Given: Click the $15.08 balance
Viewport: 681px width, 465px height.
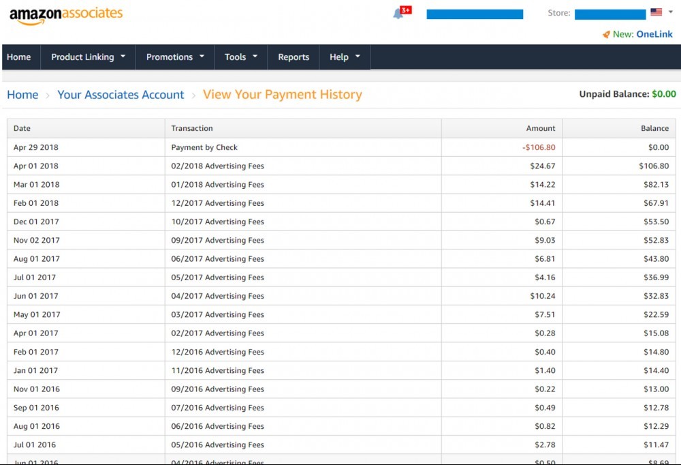Looking at the screenshot, I should [656, 333].
